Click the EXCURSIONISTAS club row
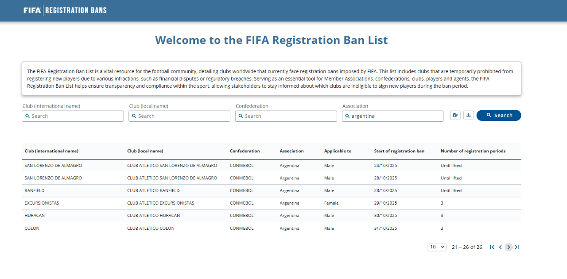The width and height of the screenshot is (567, 279). point(42,203)
